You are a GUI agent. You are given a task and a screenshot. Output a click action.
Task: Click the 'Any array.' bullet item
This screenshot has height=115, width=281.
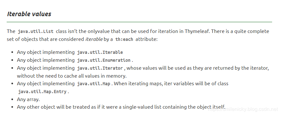click(28, 99)
